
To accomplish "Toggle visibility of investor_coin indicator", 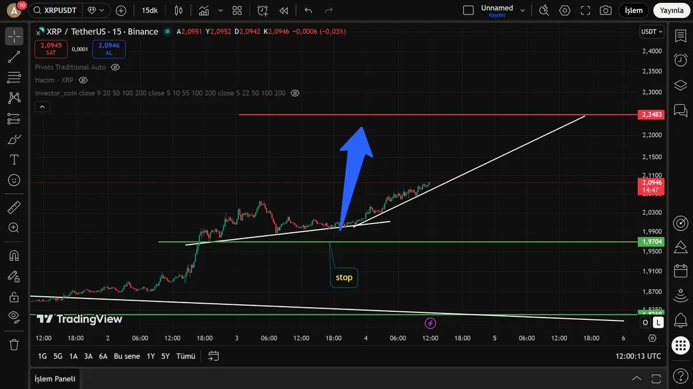I will 295,93.
